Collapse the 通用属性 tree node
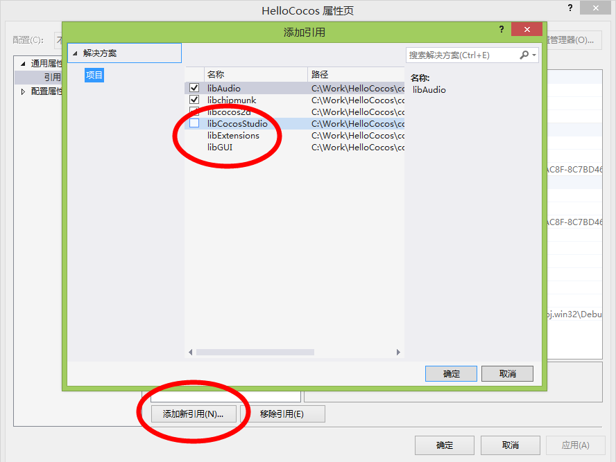 coord(23,64)
